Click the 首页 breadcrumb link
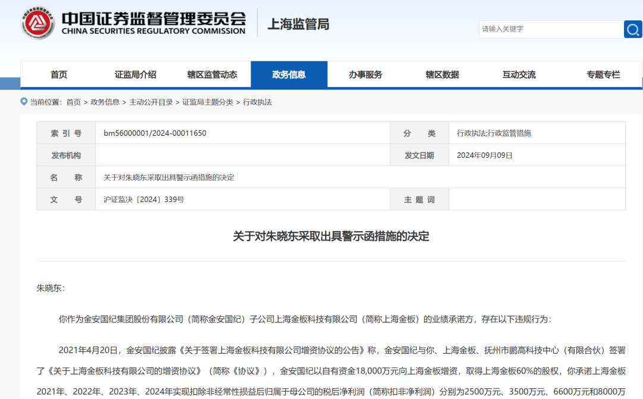The height and width of the screenshot is (399, 643). (x=73, y=102)
